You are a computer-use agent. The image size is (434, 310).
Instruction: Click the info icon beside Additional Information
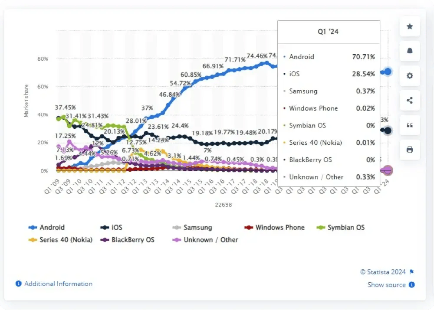pos(18,284)
